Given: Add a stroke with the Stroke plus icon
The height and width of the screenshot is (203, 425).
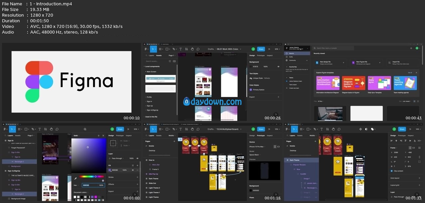Looking at the screenshot, I should [137, 177].
